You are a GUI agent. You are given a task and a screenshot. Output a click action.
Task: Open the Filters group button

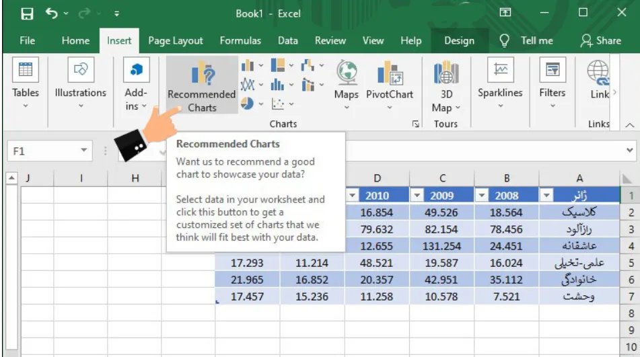click(552, 86)
